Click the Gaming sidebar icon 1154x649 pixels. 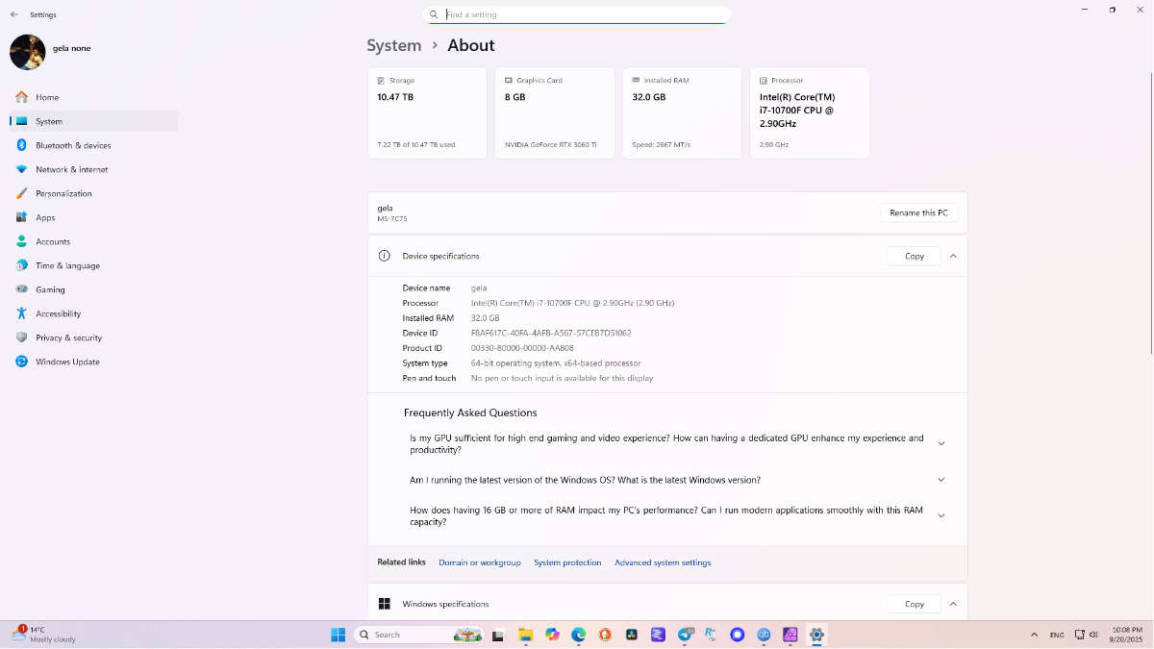pyautogui.click(x=21, y=289)
